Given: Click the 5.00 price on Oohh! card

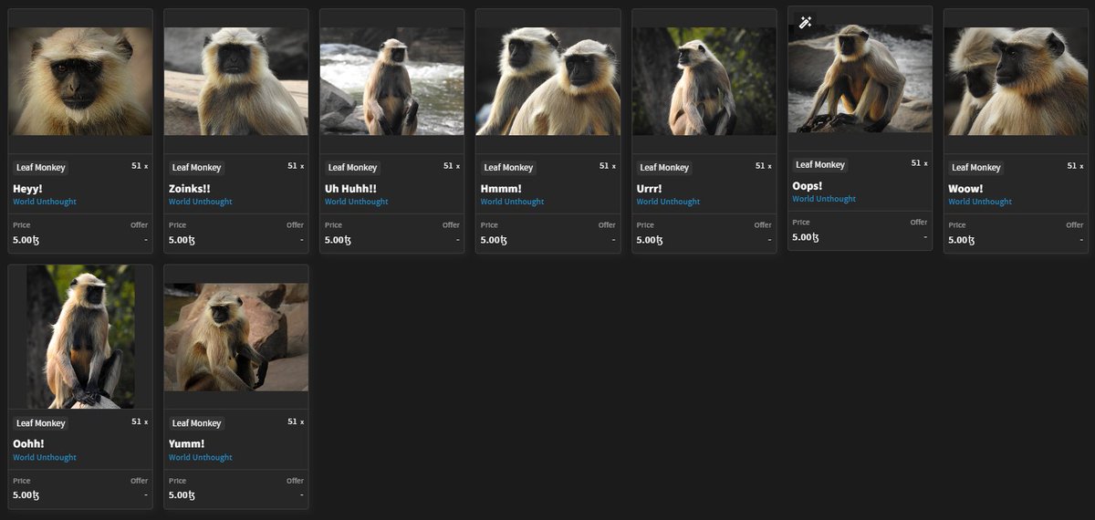Looking at the screenshot, I should click(26, 495).
